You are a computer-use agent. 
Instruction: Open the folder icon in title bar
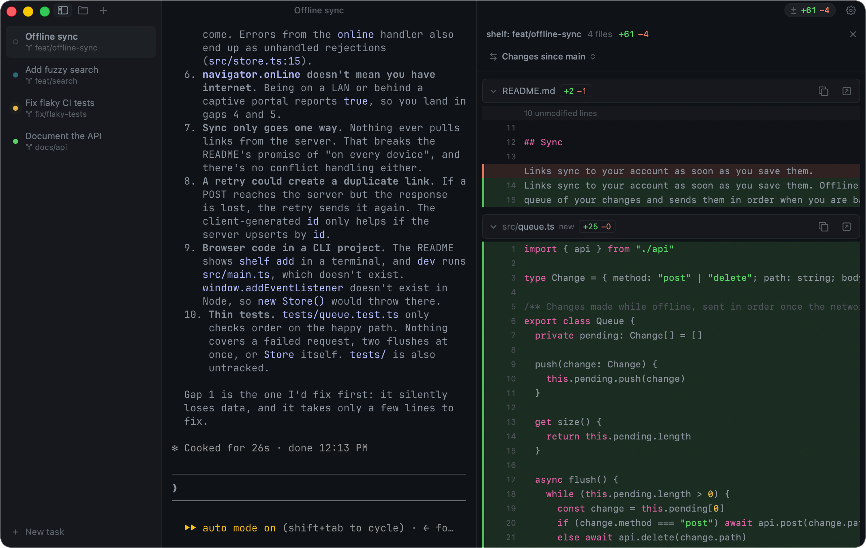pyautogui.click(x=83, y=10)
